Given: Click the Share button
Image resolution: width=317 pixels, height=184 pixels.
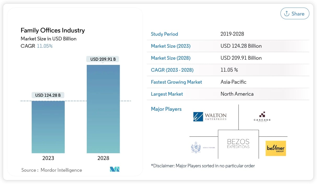Looking at the screenshot, I should 295,14.
